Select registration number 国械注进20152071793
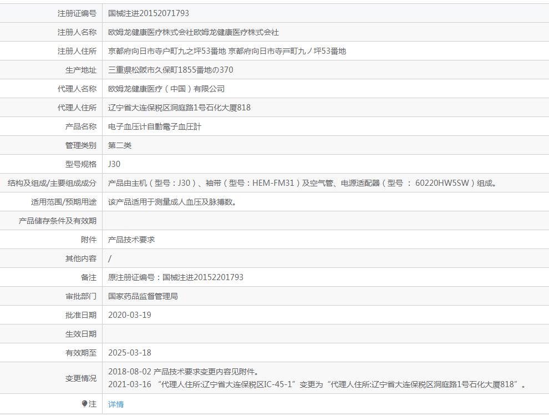The width and height of the screenshot is (549, 416). point(149,13)
